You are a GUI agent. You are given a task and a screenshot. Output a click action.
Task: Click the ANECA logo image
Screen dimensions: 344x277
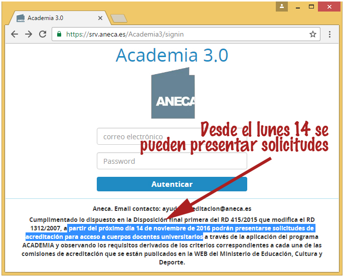[x=173, y=93]
